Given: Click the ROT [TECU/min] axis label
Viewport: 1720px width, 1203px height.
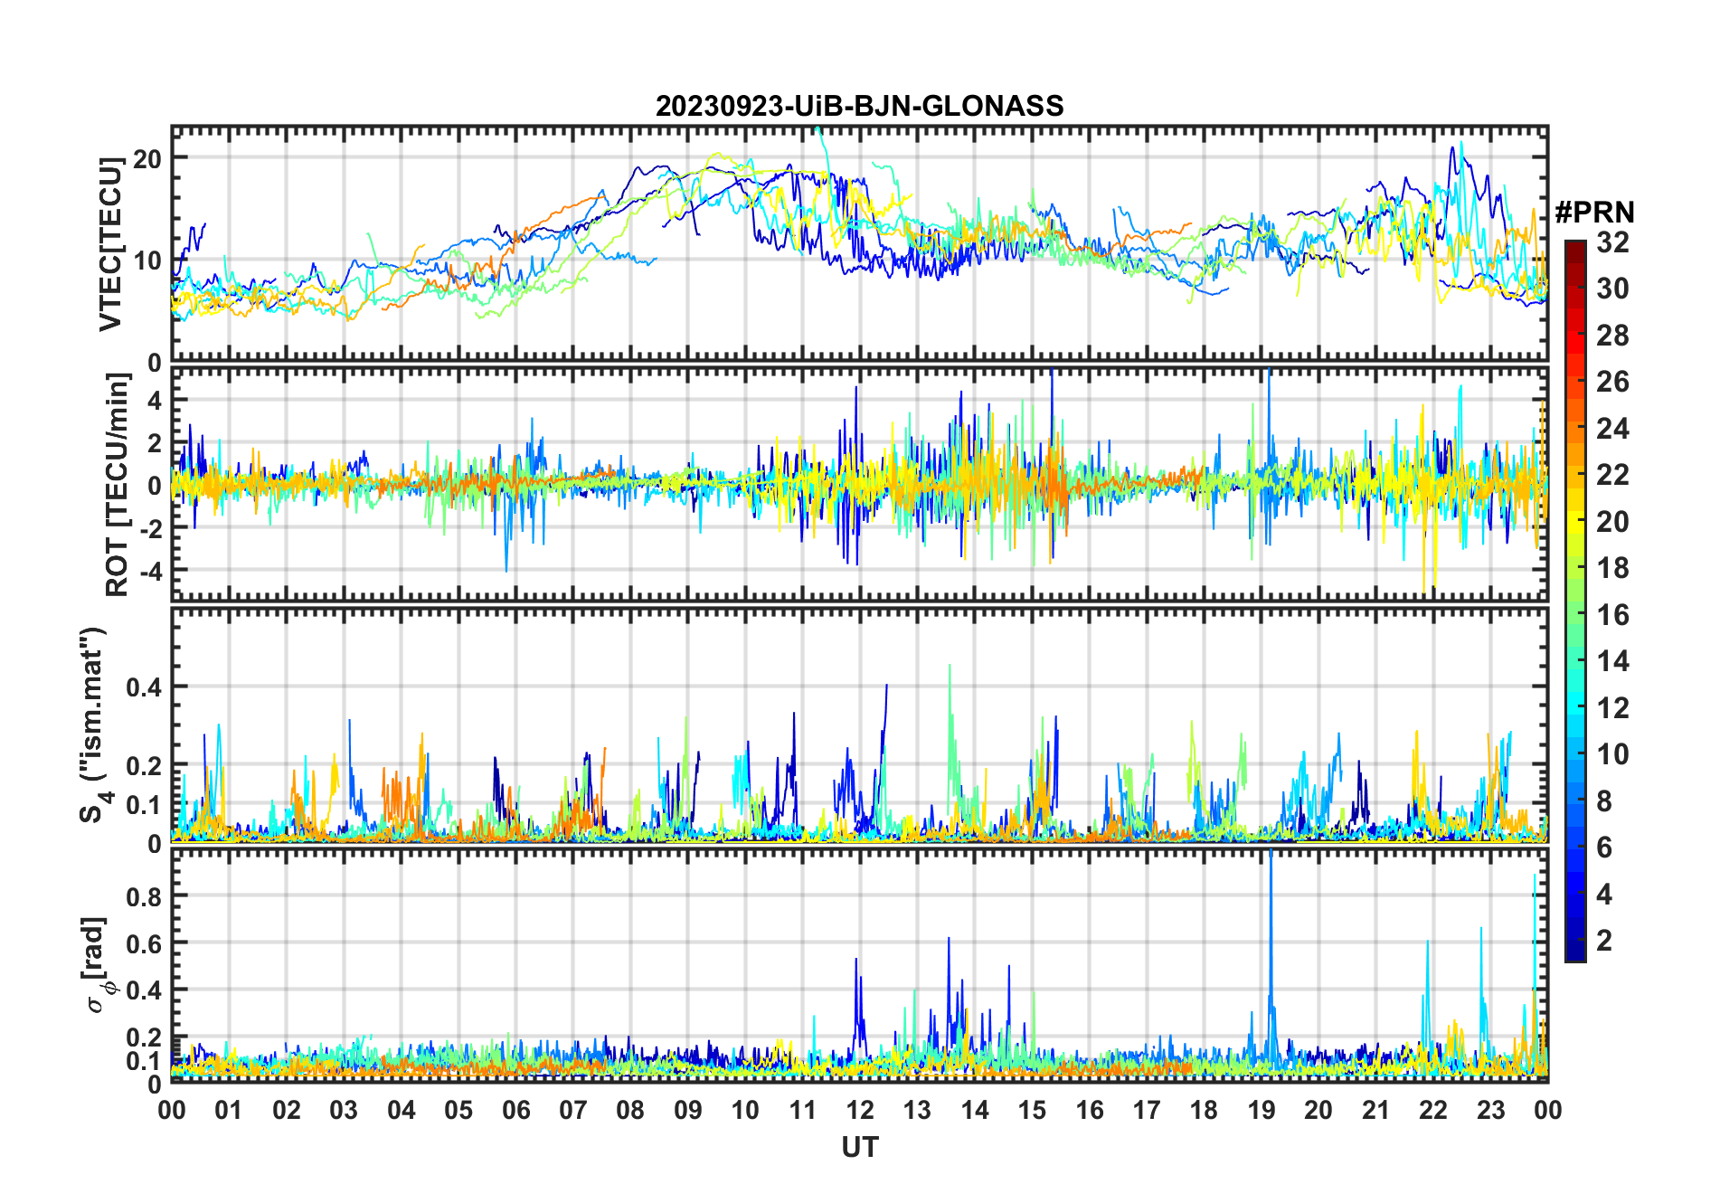Looking at the screenshot, I should pos(117,485).
